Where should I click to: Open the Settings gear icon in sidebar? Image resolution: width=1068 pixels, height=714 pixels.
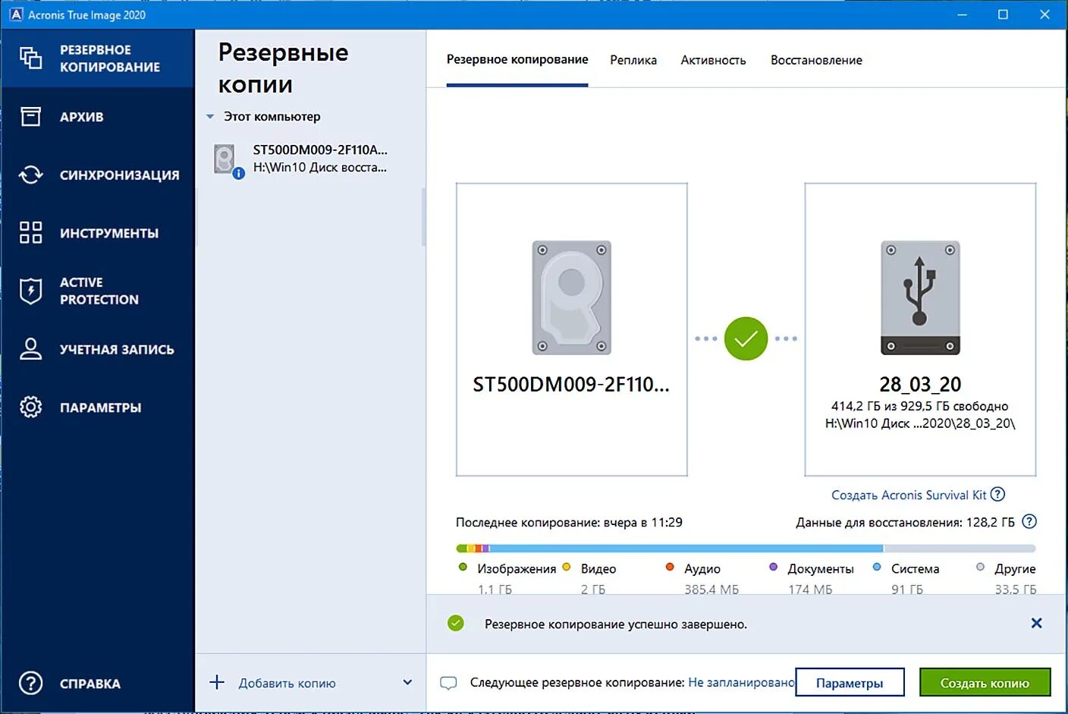(30, 407)
